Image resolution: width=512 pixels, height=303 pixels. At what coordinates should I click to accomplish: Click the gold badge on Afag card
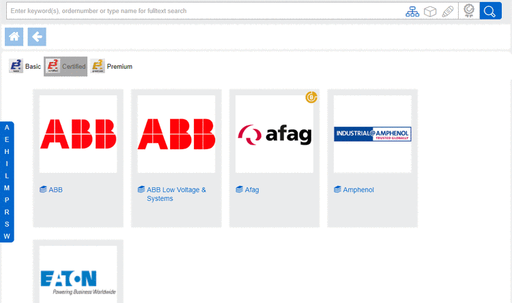tap(311, 97)
